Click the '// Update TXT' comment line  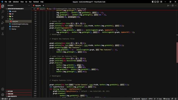pyautogui.click(x=55, y=21)
